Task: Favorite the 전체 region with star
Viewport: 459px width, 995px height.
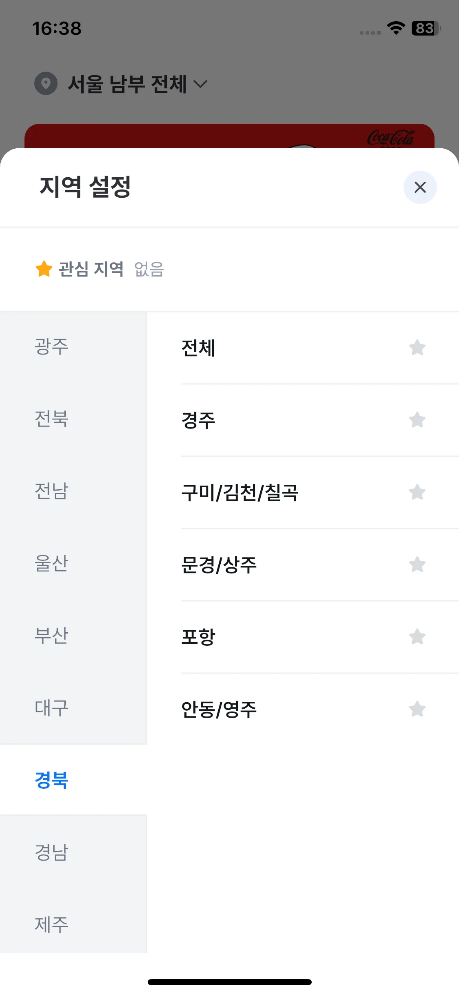Action: click(417, 348)
